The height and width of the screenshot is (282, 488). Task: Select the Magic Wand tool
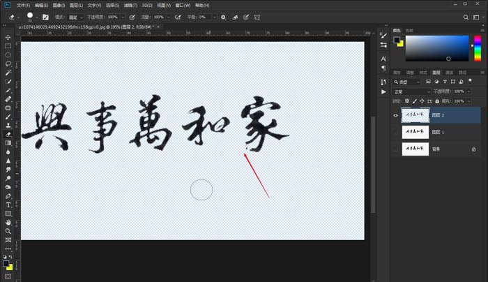(8, 73)
